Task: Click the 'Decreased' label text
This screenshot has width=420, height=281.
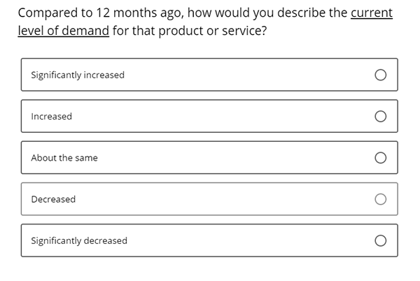Action: 53,199
